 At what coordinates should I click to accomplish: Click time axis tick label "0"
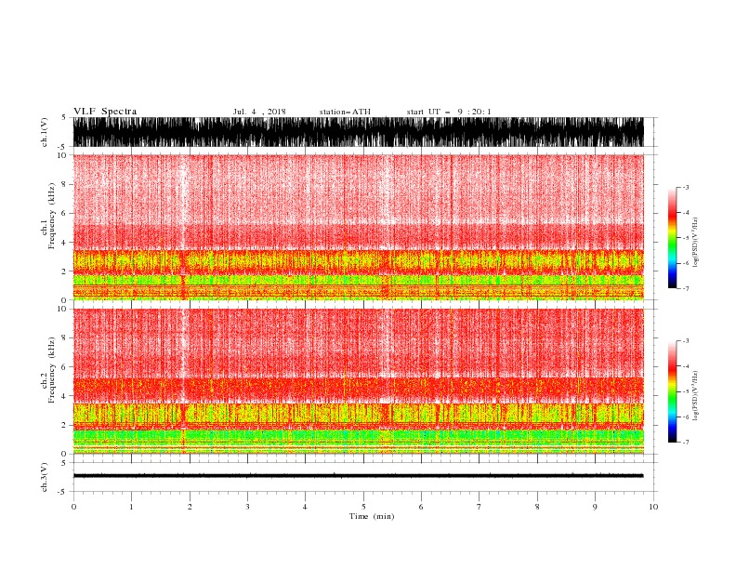coord(73,507)
